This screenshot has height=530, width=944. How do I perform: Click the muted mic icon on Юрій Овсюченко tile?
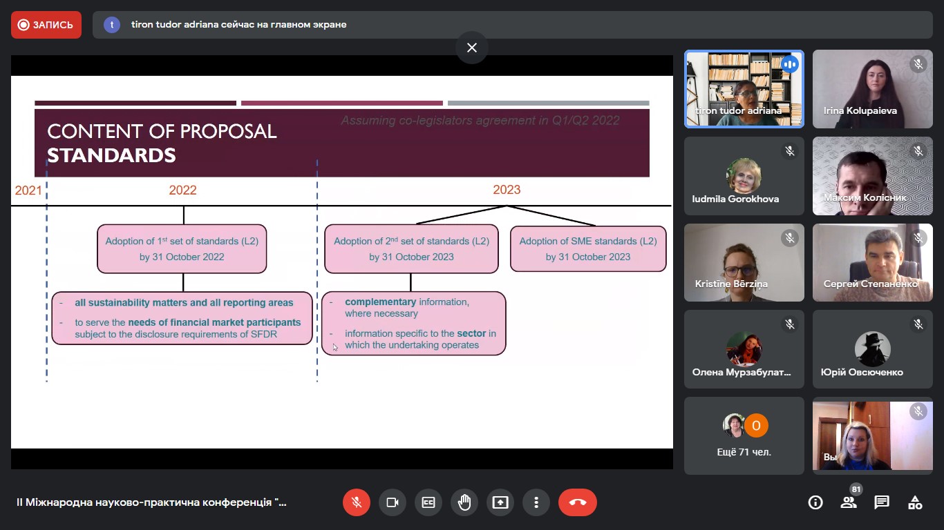coord(918,324)
